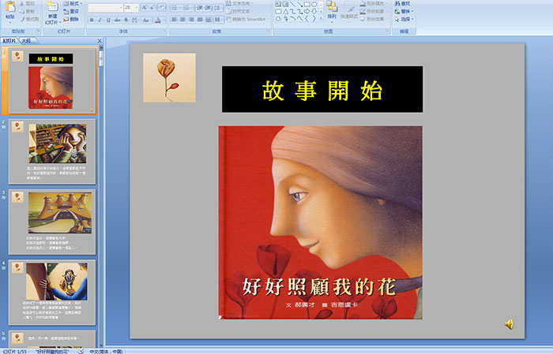Open the Paragraph dialog launcher
The height and width of the screenshot is (354, 553).
point(269,32)
